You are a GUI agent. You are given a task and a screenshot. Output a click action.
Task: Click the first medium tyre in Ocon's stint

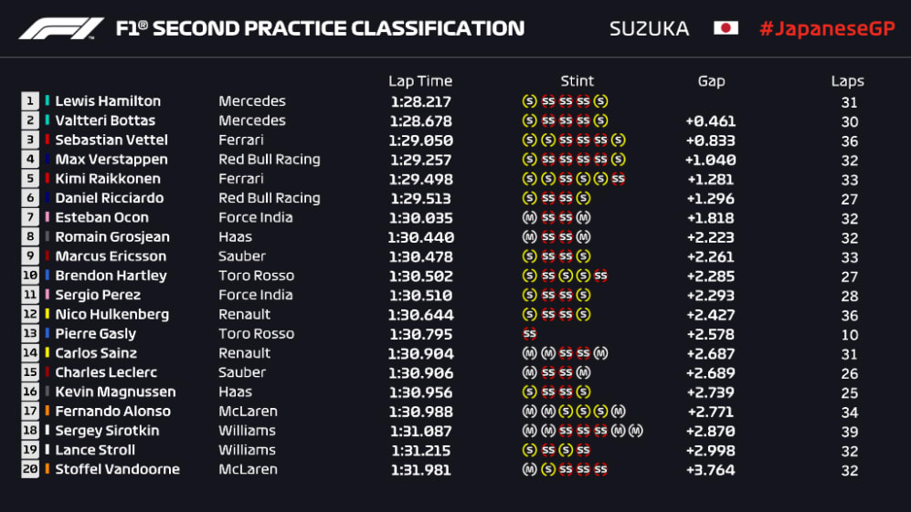(x=529, y=218)
